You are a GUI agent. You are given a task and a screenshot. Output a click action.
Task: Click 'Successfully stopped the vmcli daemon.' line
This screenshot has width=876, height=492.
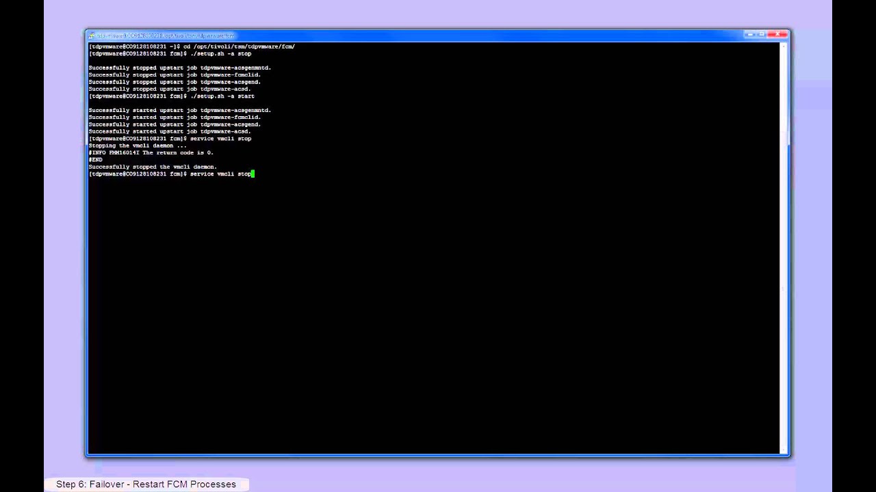coord(153,167)
